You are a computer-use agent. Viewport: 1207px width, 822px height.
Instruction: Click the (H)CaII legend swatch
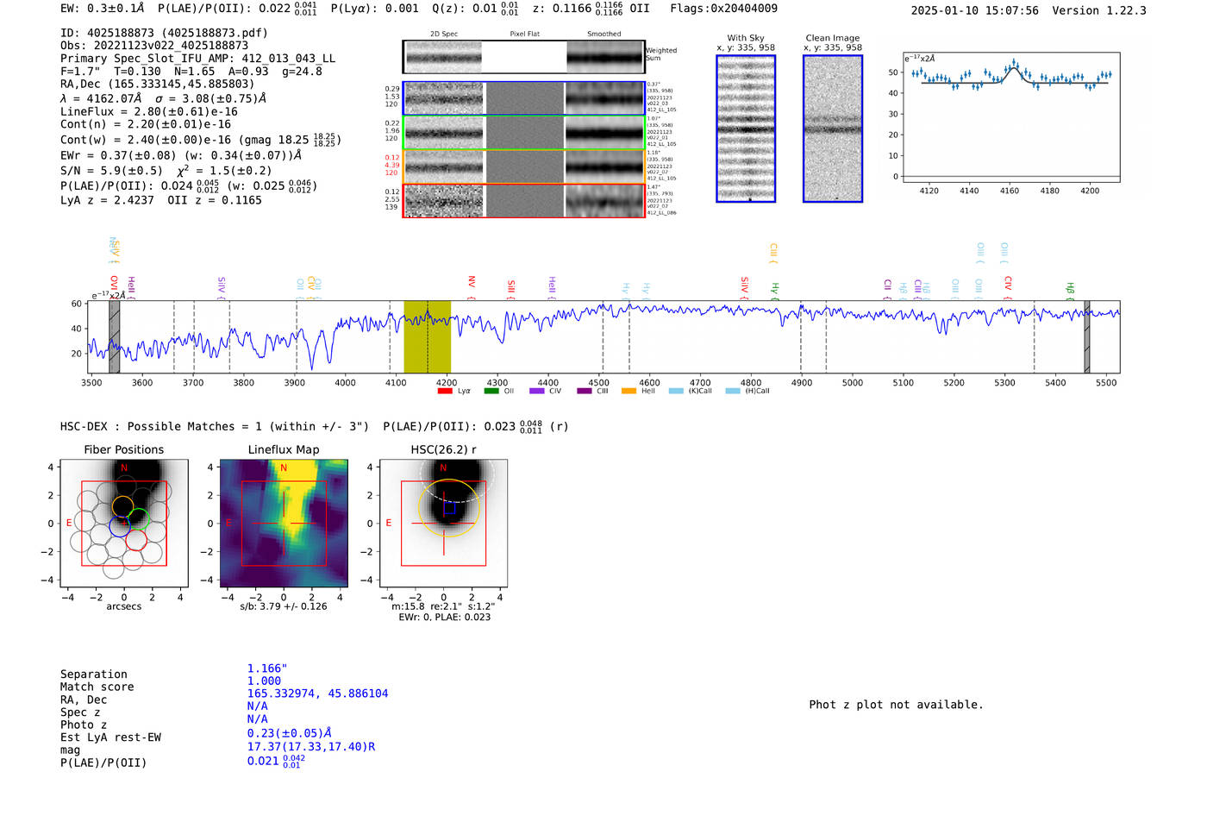[x=733, y=391]
